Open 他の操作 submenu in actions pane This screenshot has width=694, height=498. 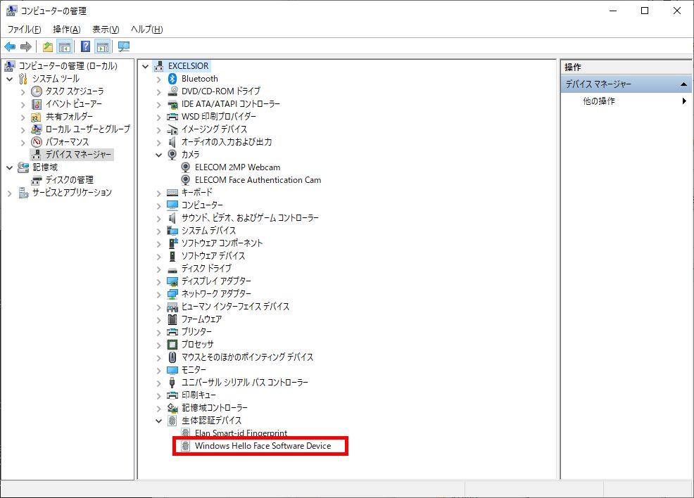[599, 101]
